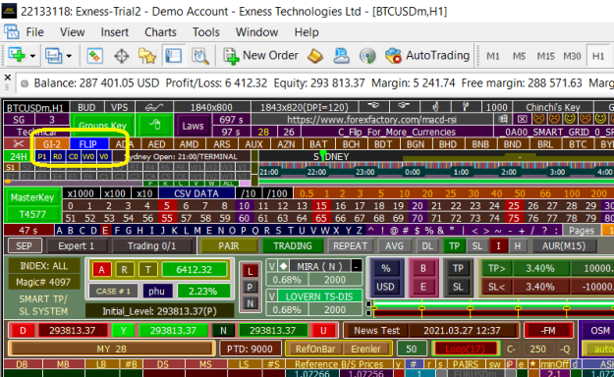Select the PAIR mode button
Screen dimensions: 614x377
click(229, 245)
